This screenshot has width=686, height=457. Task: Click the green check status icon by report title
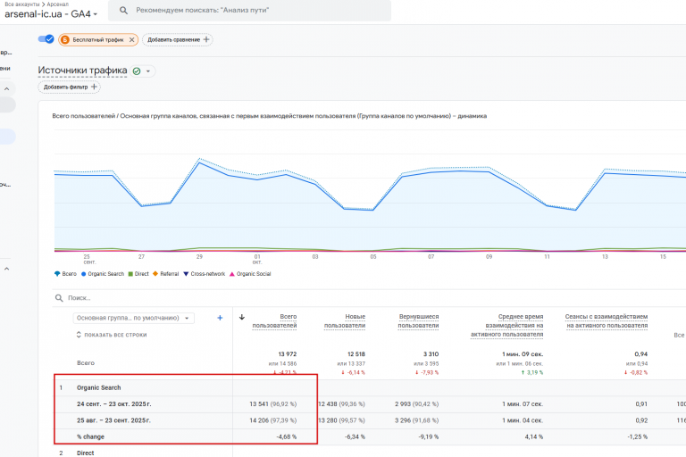point(137,71)
